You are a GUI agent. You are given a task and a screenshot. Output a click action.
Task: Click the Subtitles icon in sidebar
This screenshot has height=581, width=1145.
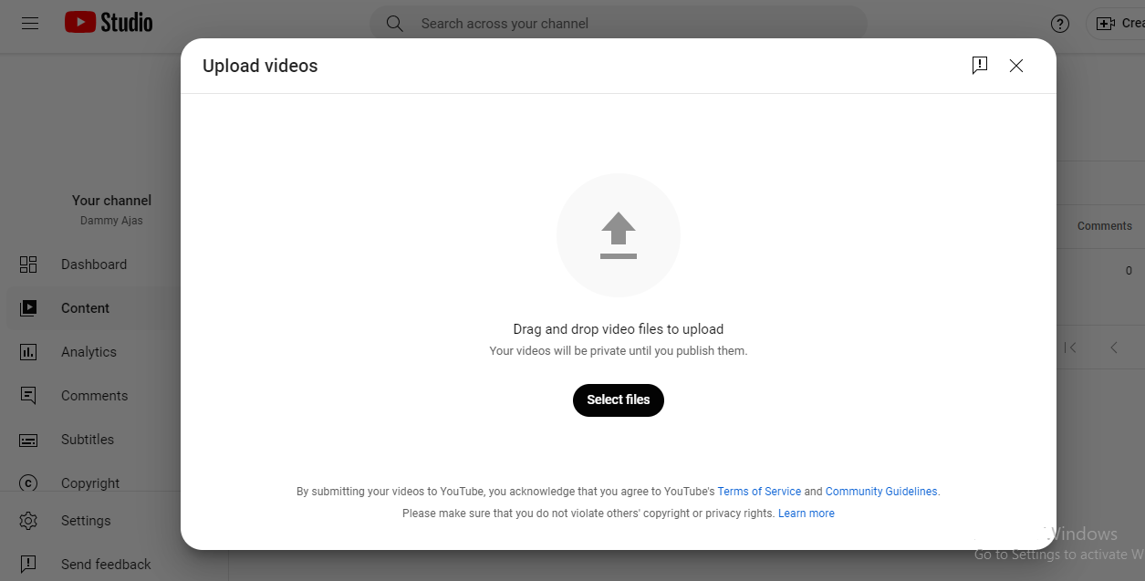28,440
